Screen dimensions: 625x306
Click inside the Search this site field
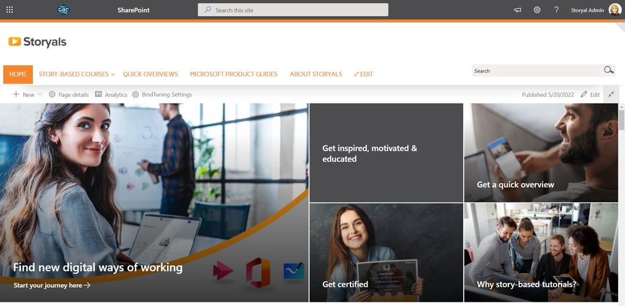click(293, 10)
